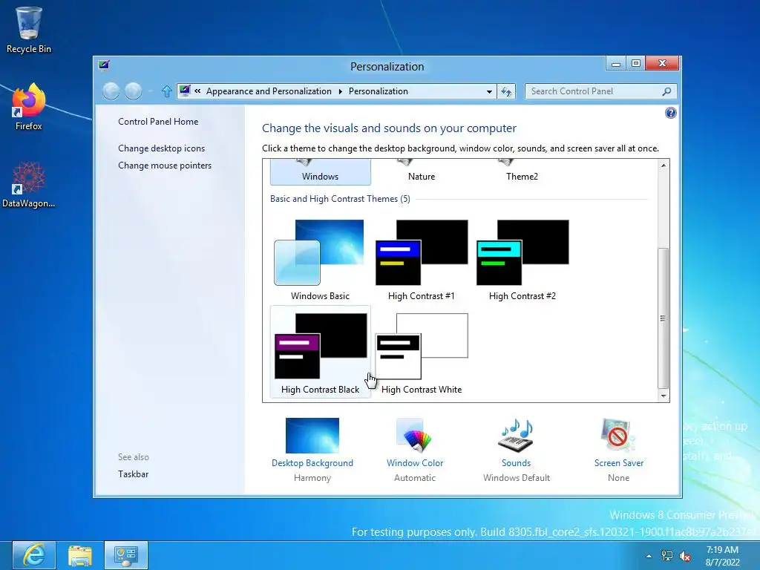Open the Window Color icon
Image resolution: width=760 pixels, height=570 pixels.
(x=415, y=435)
